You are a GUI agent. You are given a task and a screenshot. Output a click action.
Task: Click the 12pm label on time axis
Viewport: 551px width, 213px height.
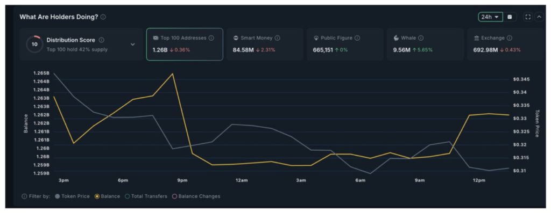[479, 180]
